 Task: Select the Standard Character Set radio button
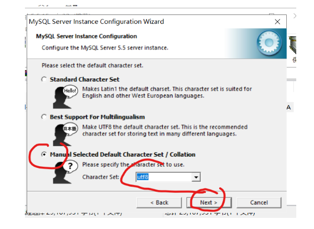click(44, 79)
